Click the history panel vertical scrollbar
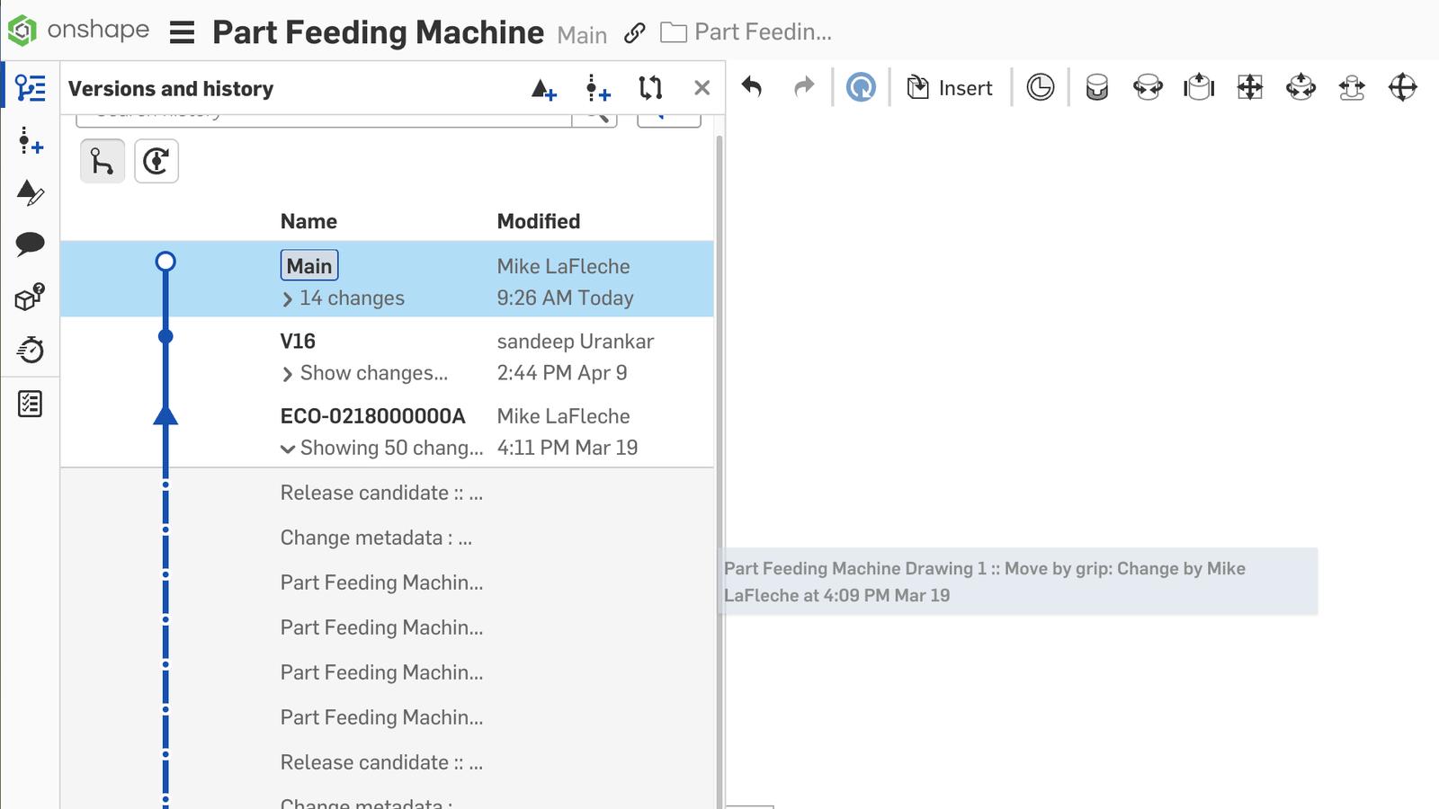The image size is (1439, 809). coord(719,449)
